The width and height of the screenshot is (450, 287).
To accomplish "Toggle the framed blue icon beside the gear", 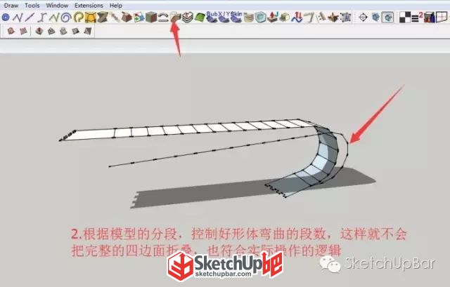I will pos(387,18).
